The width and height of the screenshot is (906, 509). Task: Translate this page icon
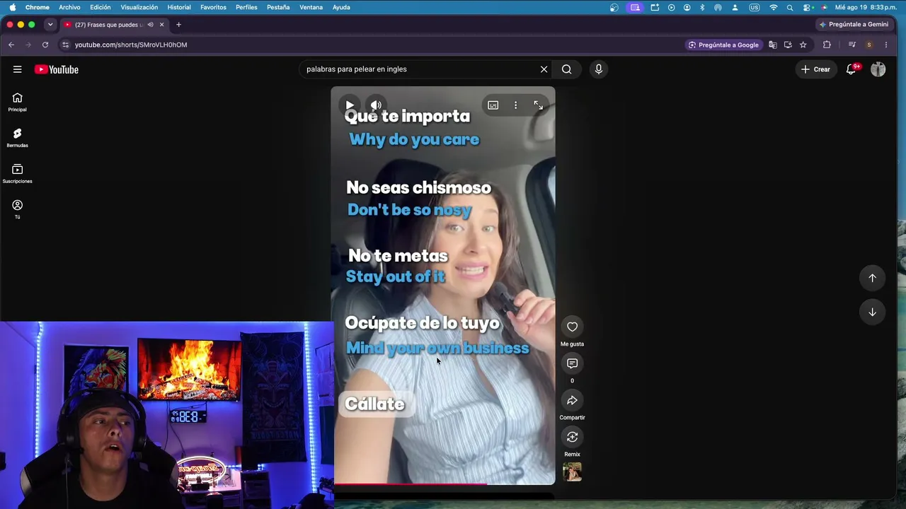[x=772, y=45]
